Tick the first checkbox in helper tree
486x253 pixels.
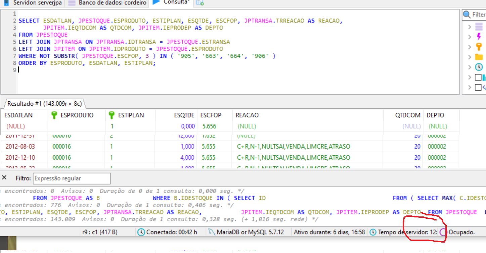pyautogui.click(x=478, y=78)
